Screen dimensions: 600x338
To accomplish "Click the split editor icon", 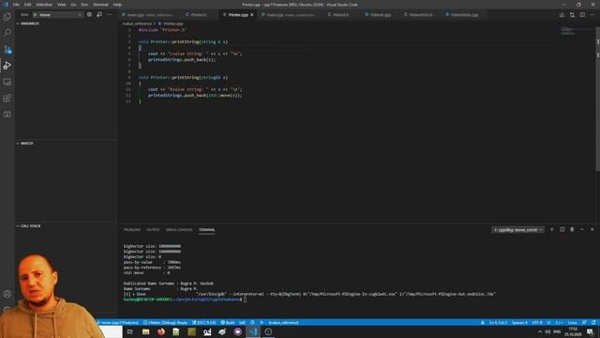I will (582, 15).
